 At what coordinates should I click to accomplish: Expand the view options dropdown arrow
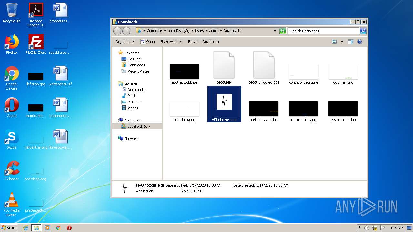[342, 42]
